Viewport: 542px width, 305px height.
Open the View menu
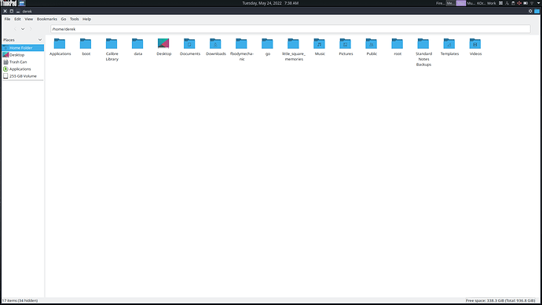29,19
